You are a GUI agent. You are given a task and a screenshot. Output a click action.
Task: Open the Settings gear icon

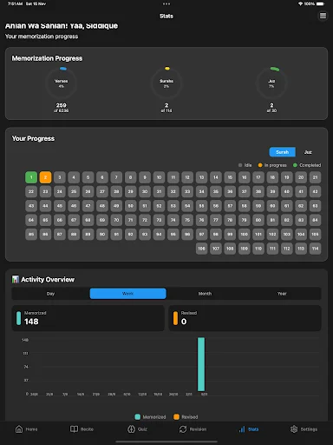(x=294, y=429)
